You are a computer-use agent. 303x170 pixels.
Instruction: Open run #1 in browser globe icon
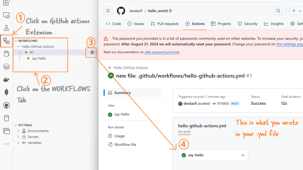[x=92, y=52]
